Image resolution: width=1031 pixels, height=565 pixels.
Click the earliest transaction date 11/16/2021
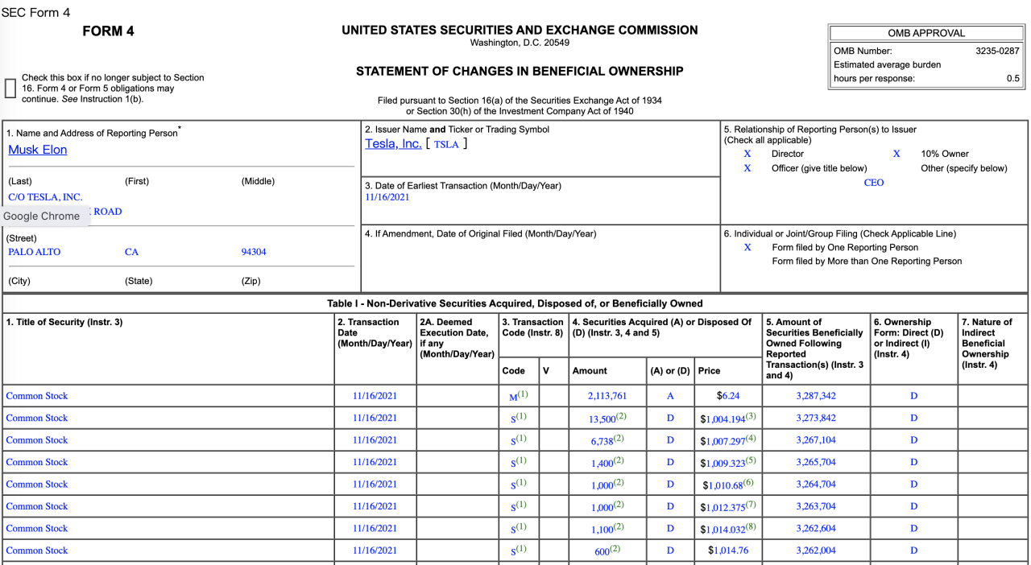click(x=387, y=198)
